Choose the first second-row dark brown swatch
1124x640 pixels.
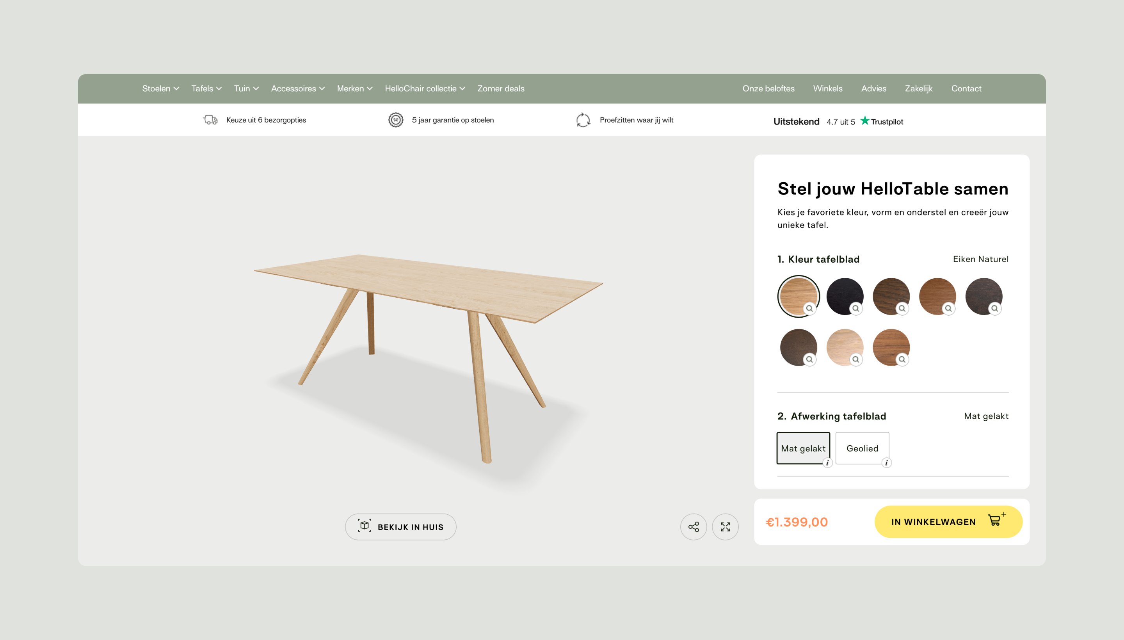click(798, 347)
